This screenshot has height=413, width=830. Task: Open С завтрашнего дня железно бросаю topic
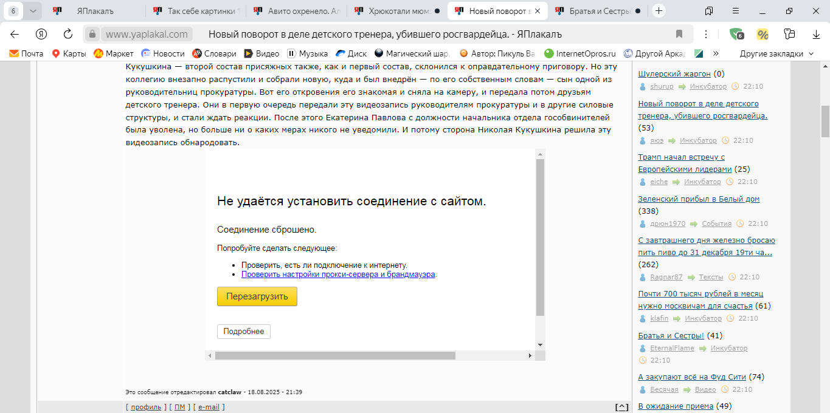(707, 246)
